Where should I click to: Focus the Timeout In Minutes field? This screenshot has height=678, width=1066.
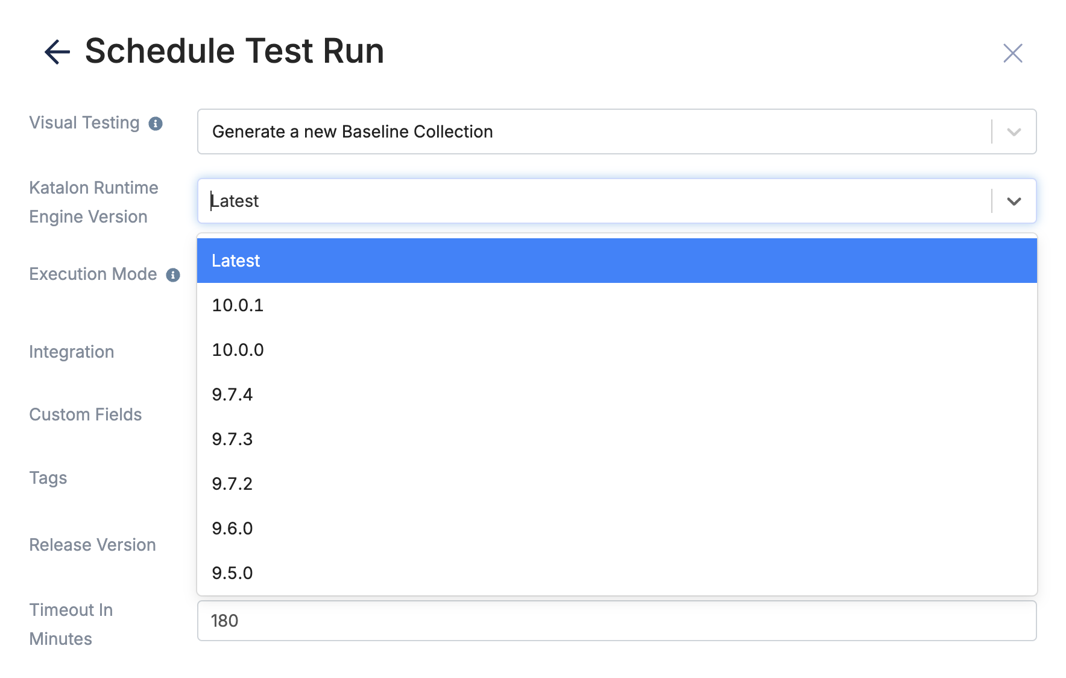(x=617, y=621)
